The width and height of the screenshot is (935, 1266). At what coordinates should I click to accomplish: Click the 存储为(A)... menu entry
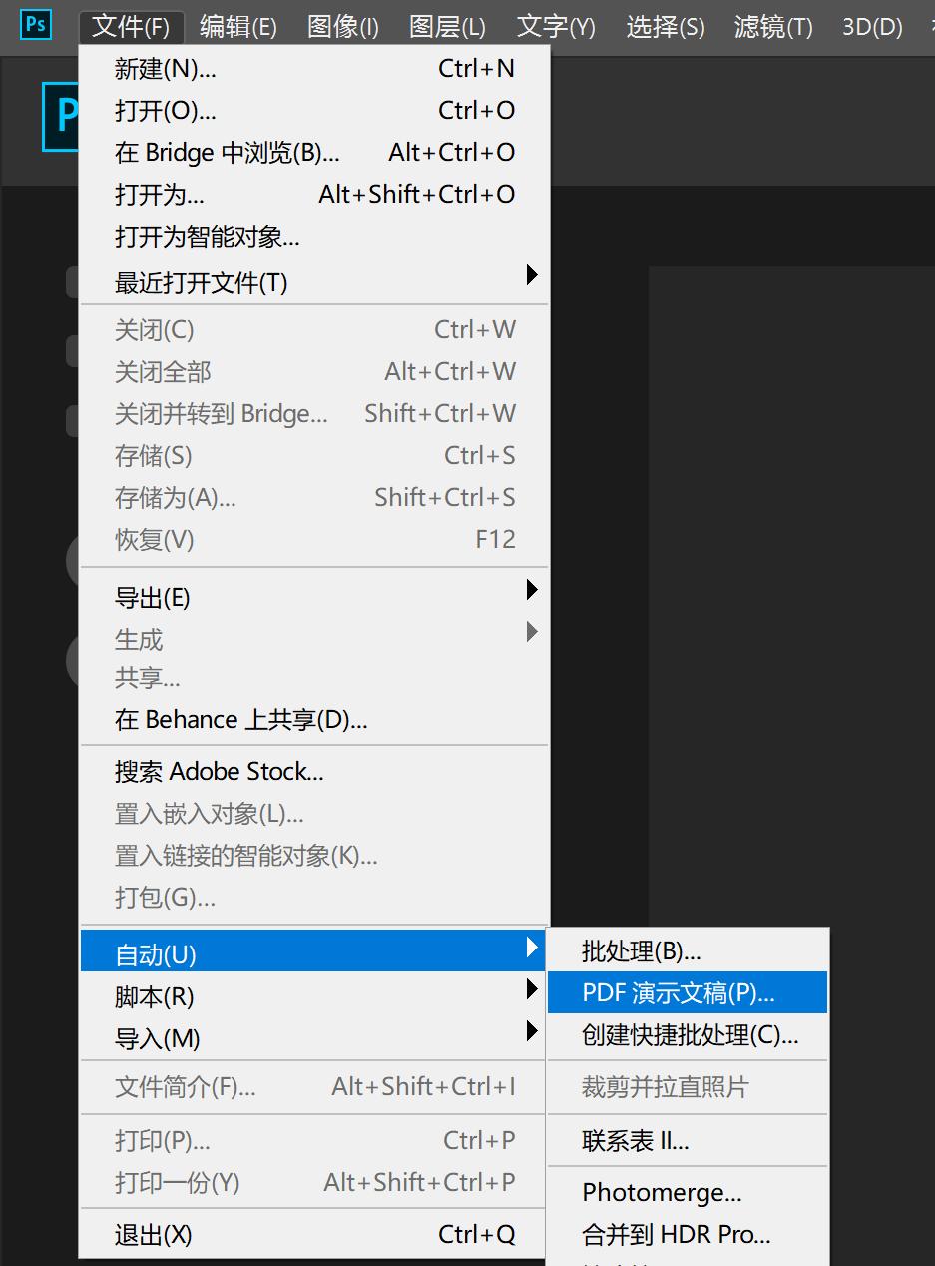(x=314, y=498)
